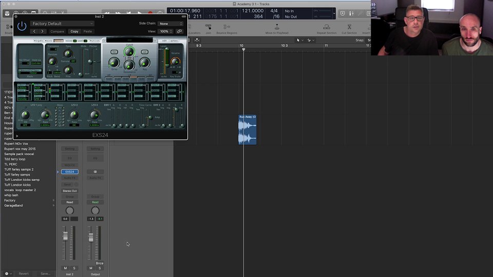Click the Copy button in plugin header
The height and width of the screenshot is (277, 493).
tap(74, 31)
